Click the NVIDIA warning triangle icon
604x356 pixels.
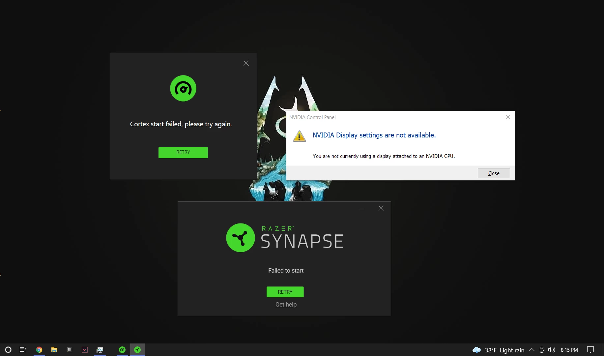click(x=299, y=136)
